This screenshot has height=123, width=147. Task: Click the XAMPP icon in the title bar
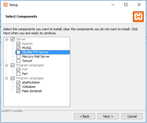[x=6, y=5]
